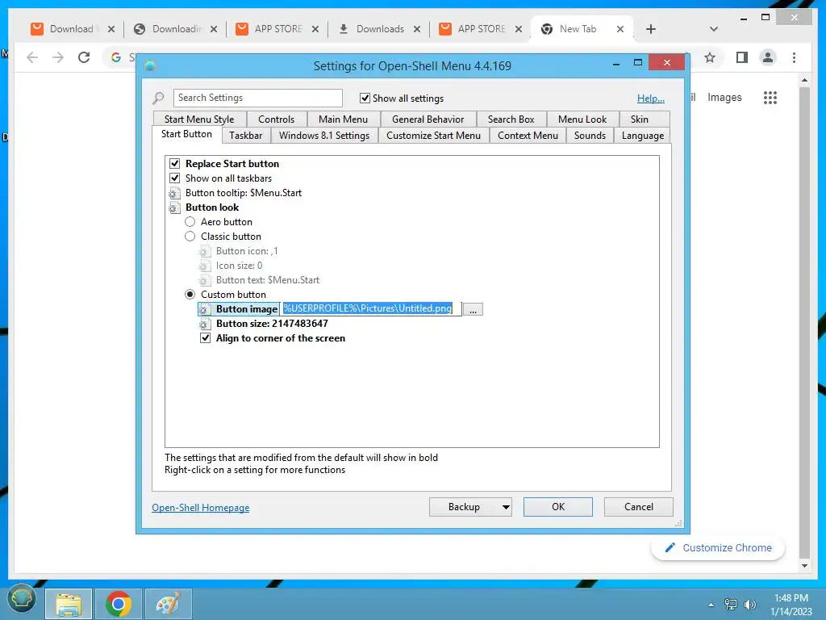Click the Button image setting icon
This screenshot has height=620, width=826.
coord(205,309)
